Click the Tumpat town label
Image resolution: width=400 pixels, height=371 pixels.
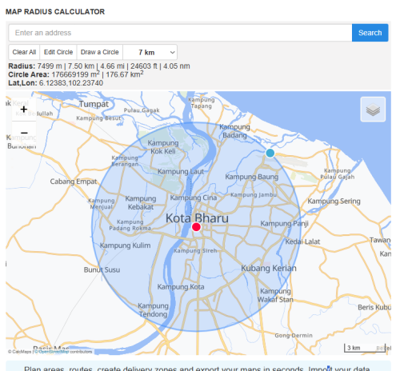click(x=94, y=104)
